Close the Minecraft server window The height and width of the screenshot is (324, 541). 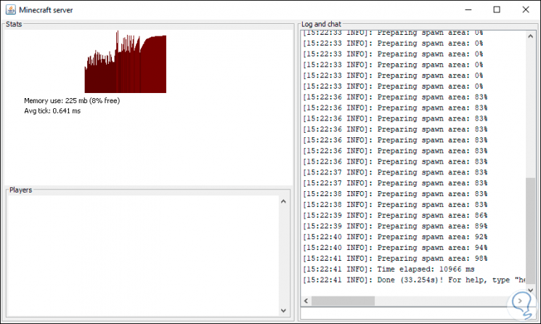[526, 9]
